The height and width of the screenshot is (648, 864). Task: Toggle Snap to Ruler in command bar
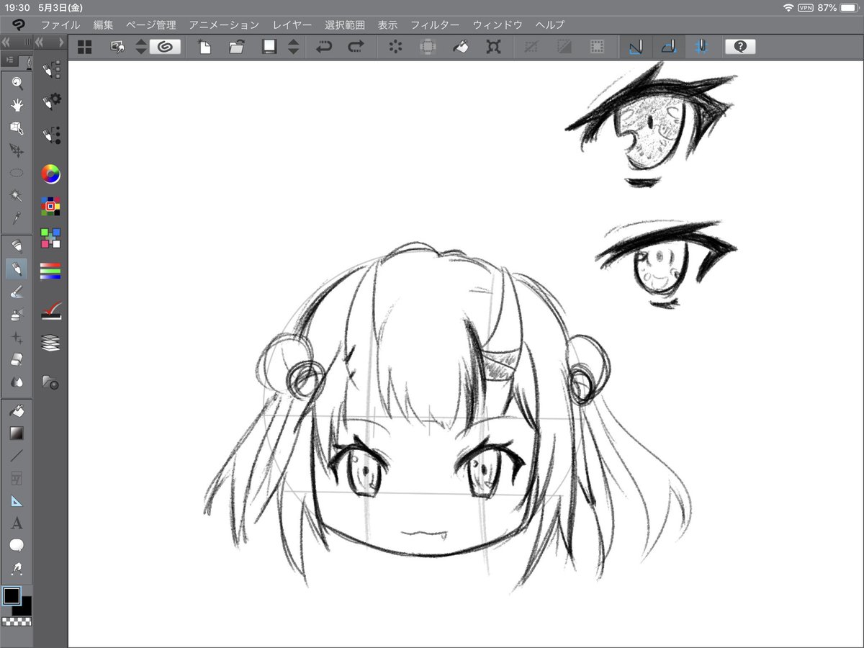coord(635,48)
